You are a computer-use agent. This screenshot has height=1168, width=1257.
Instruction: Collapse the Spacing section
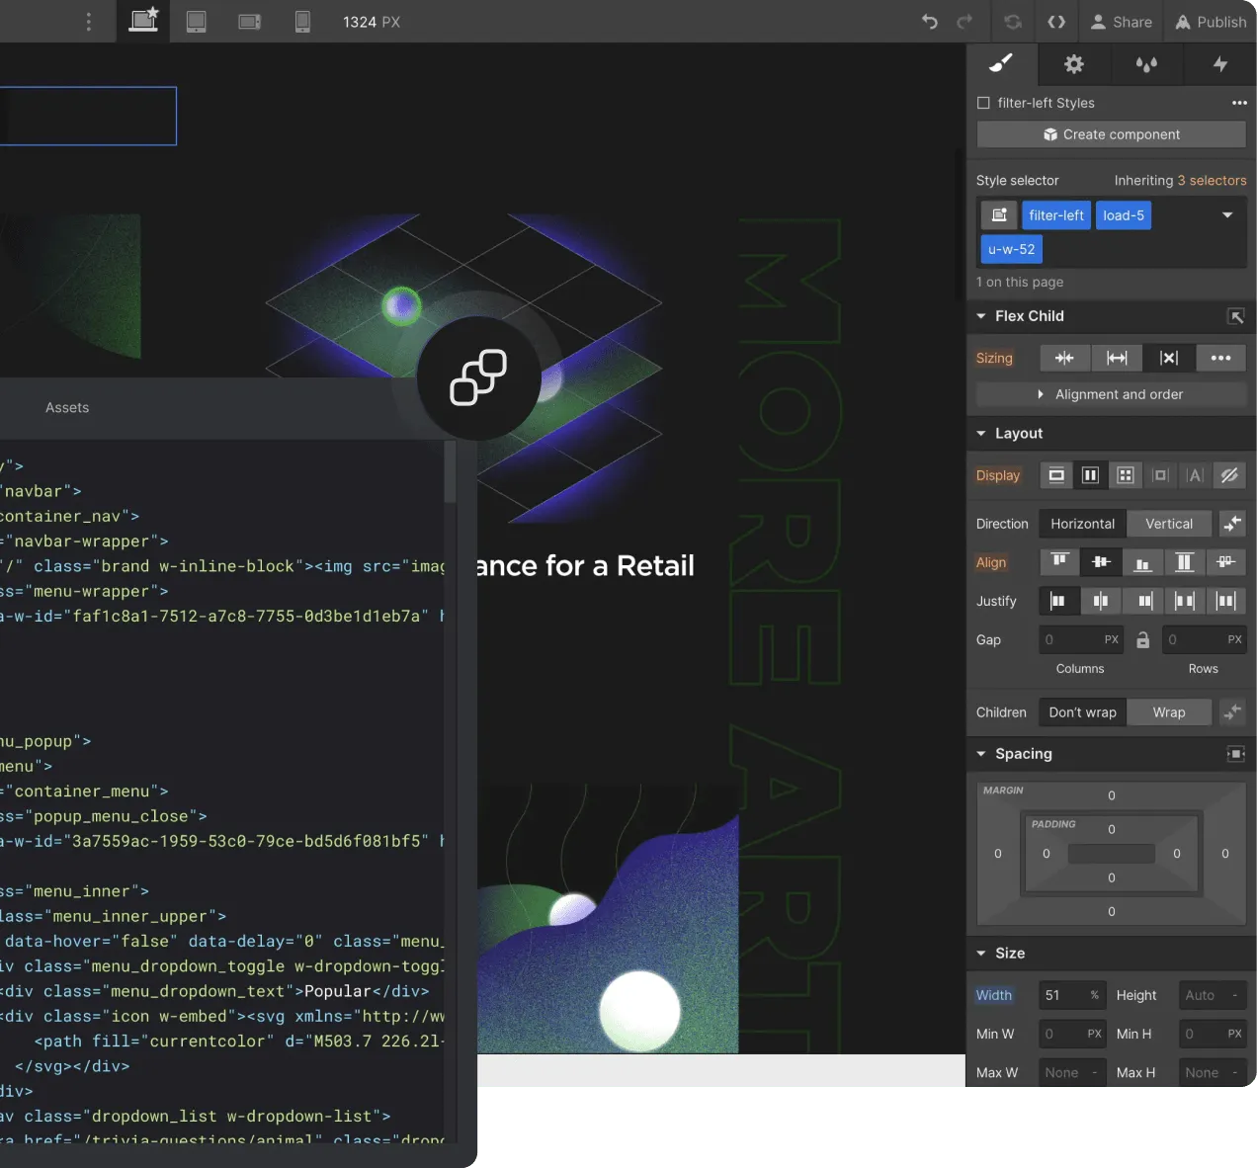981,754
